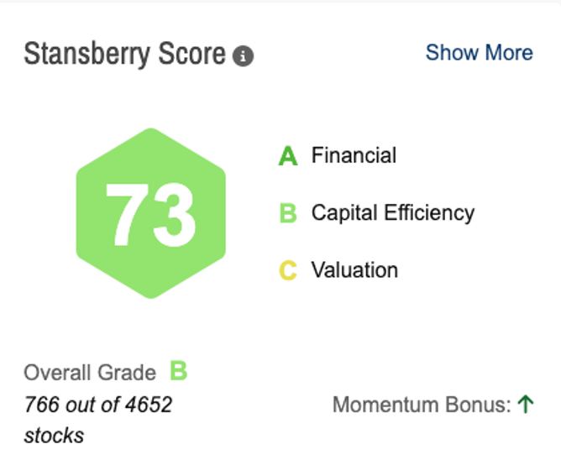The width and height of the screenshot is (561, 465).
Task: Click the number 73 in the hexagon
Action: (x=151, y=214)
